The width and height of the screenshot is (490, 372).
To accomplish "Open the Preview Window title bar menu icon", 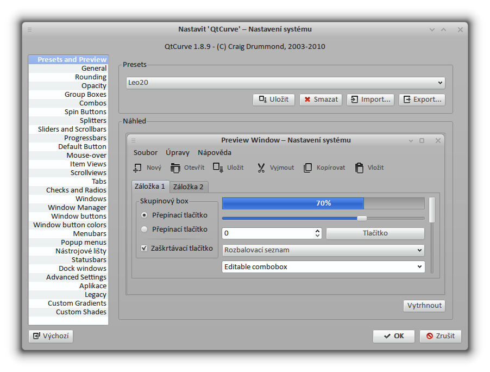I will (x=134, y=140).
